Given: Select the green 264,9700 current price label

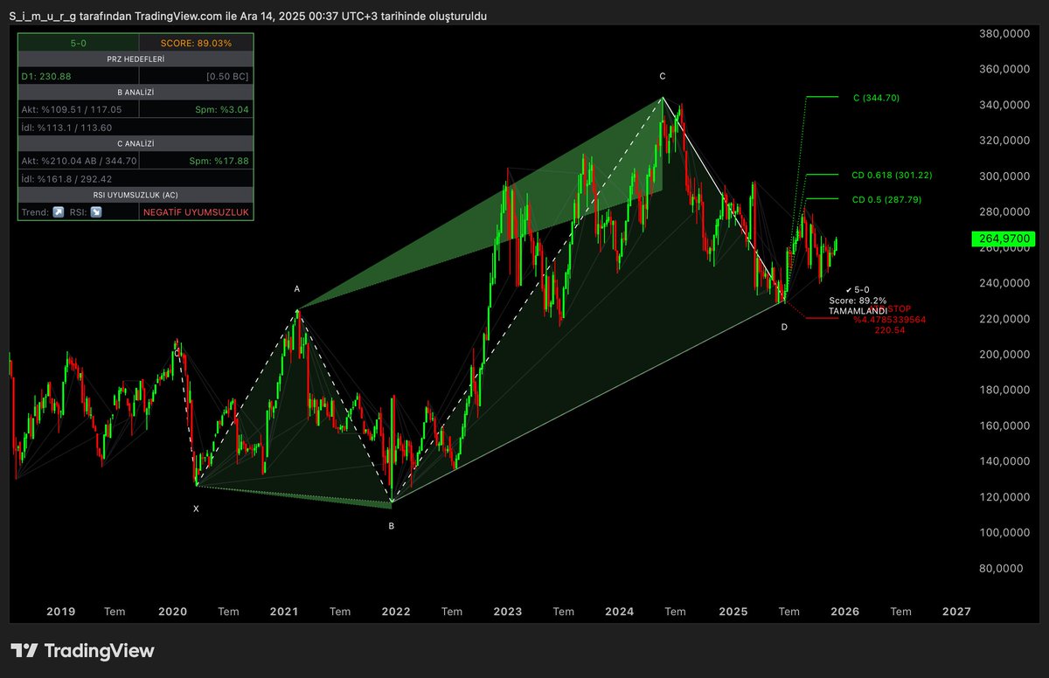Looking at the screenshot, I should click(x=1004, y=238).
